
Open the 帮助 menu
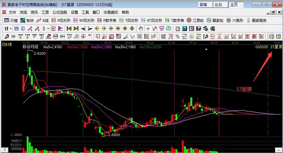point(125,12)
